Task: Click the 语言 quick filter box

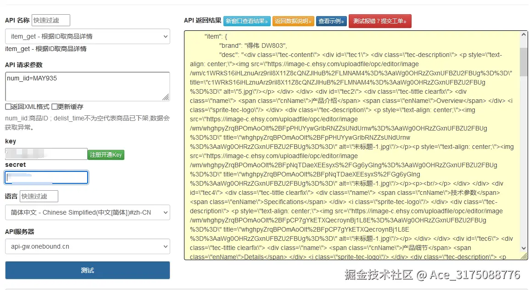Action: point(39,196)
